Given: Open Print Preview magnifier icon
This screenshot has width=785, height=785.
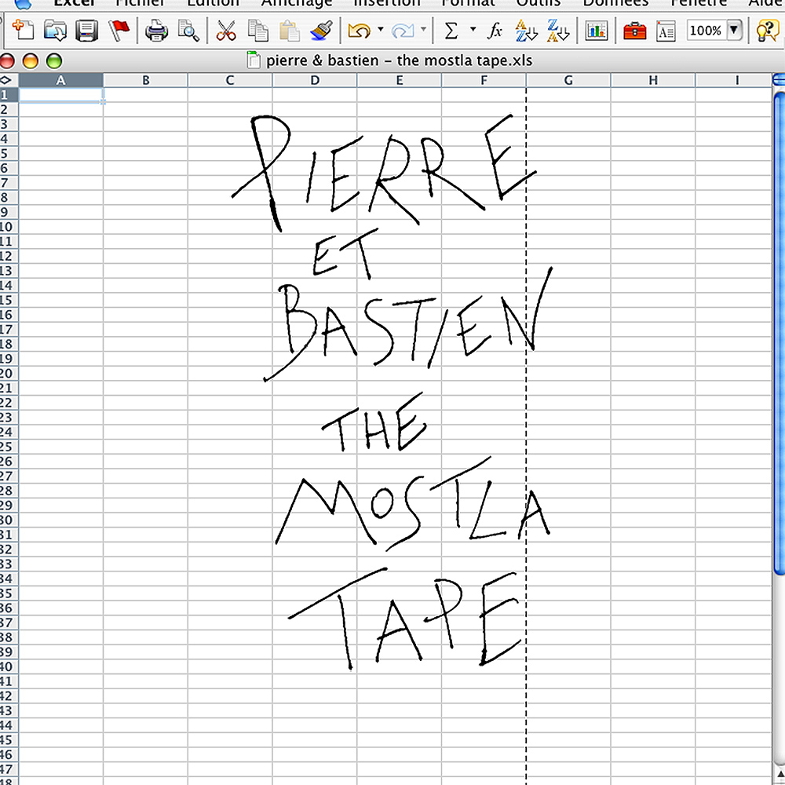Looking at the screenshot, I should 188,31.
